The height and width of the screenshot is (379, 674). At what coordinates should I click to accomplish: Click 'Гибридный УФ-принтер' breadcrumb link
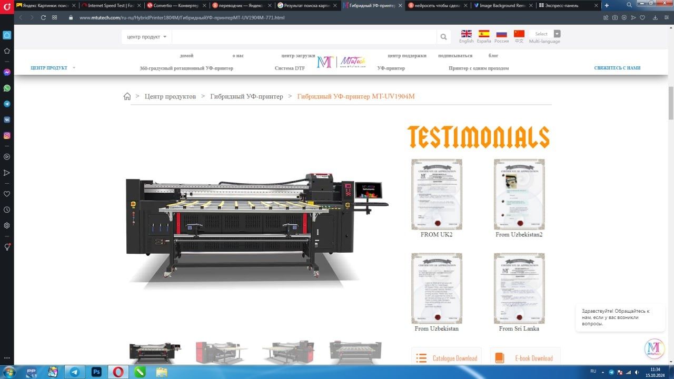click(x=246, y=96)
